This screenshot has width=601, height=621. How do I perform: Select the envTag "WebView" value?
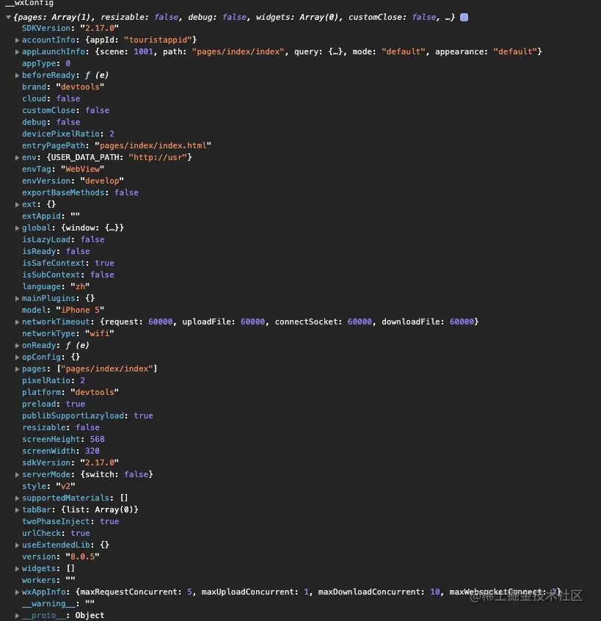point(82,169)
